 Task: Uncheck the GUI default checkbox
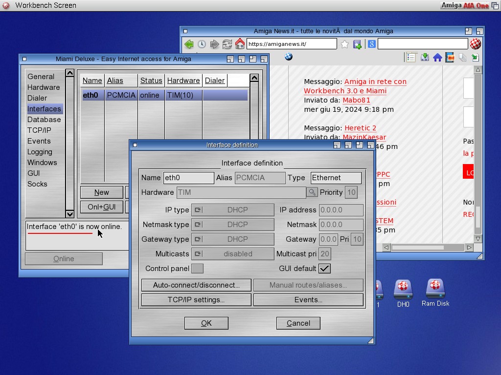324,269
